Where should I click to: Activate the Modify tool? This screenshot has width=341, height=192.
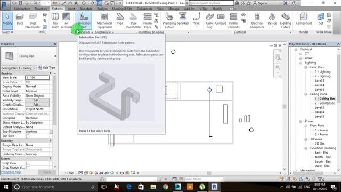point(7,21)
